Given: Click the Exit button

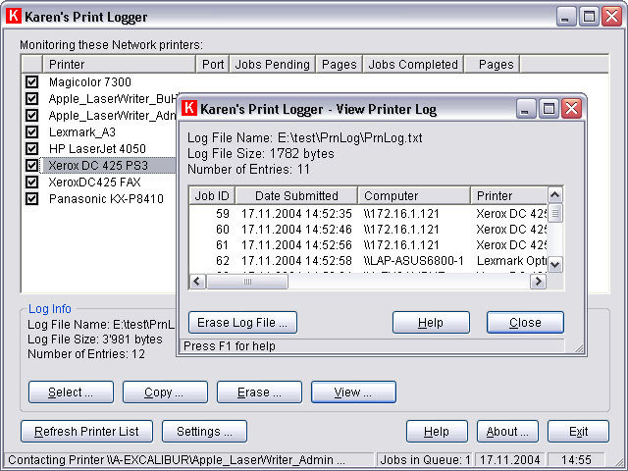Looking at the screenshot, I should coord(578,432).
